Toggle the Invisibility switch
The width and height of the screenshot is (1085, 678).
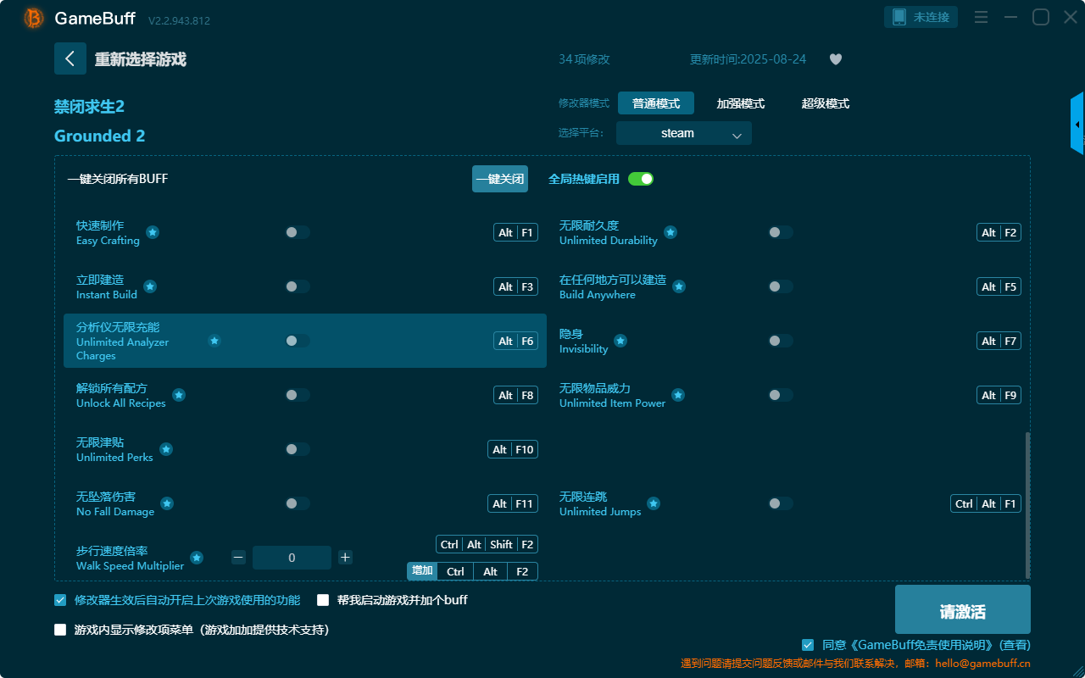pyautogui.click(x=781, y=341)
